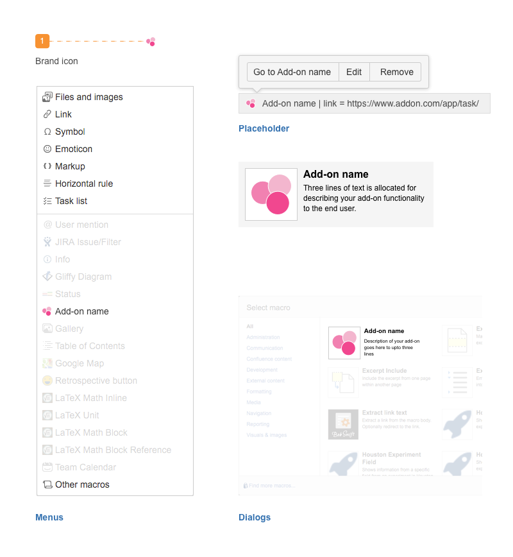Click the Go to Add-on name button
The image size is (513, 557).
coord(292,72)
